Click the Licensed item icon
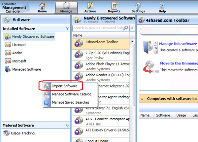 click(x=8, y=45)
